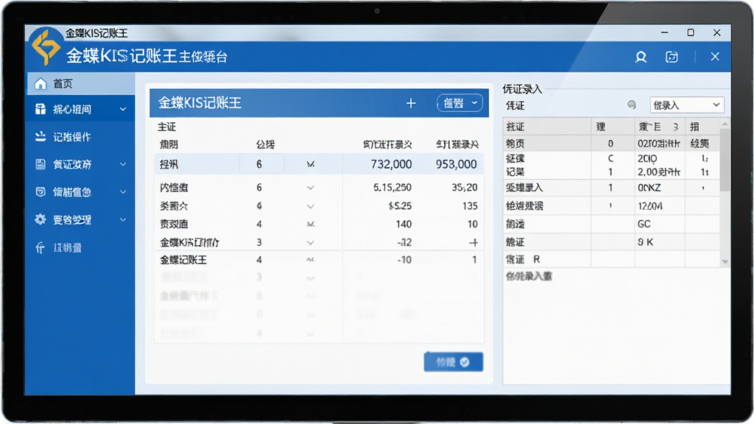The width and height of the screenshot is (754, 424).
Task: Open the sidebar entry with gift-box icon
Action: (x=40, y=109)
